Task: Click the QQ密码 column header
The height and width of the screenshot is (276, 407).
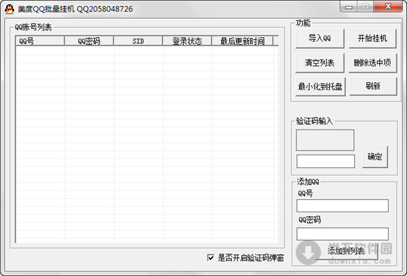Action: click(x=89, y=41)
